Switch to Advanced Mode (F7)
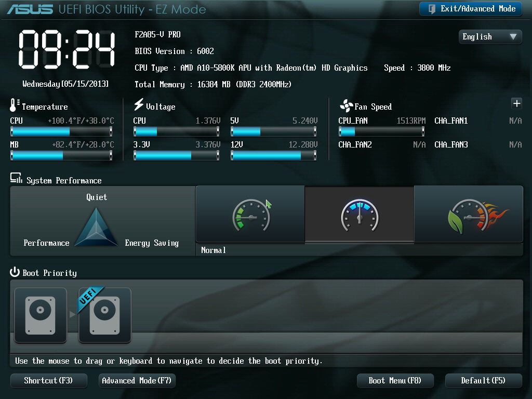The height and width of the screenshot is (399, 532). coord(137,381)
